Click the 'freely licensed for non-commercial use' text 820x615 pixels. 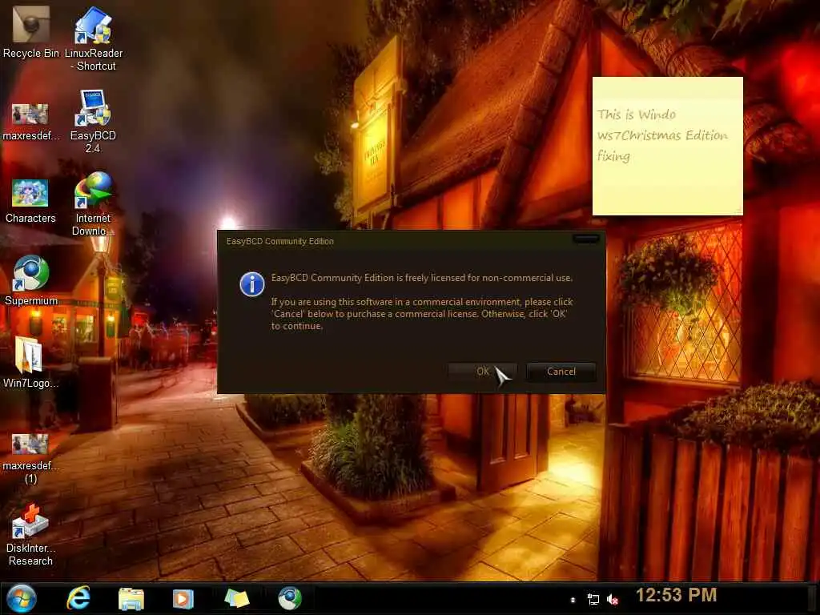point(488,278)
